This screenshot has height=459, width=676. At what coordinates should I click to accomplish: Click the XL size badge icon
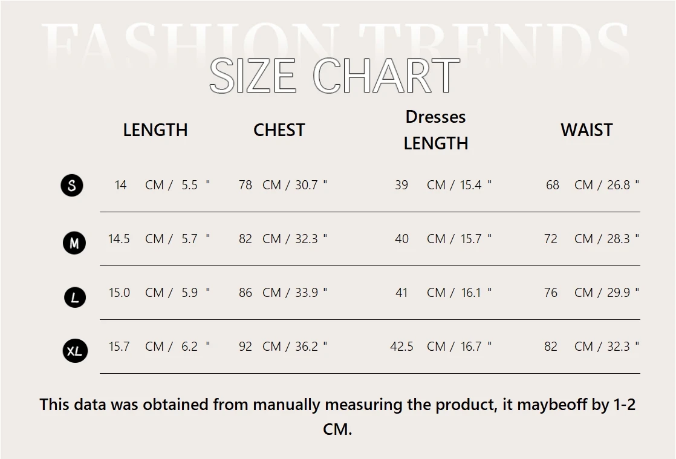75,351
